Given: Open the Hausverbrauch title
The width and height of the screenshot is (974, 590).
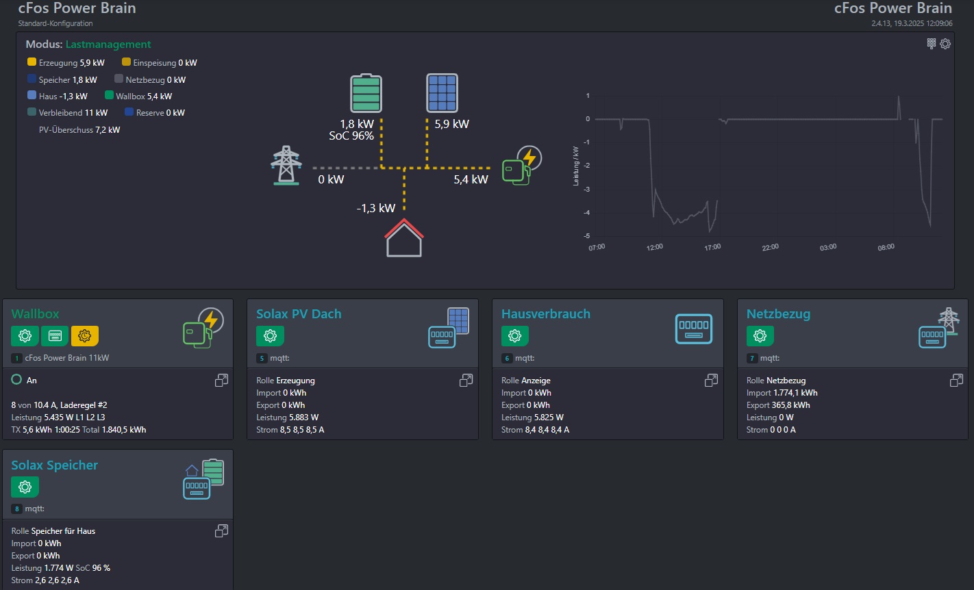Looking at the screenshot, I should point(546,314).
